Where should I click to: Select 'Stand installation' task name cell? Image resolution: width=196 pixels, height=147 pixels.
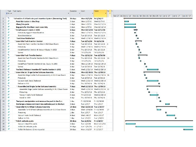point(24,35)
